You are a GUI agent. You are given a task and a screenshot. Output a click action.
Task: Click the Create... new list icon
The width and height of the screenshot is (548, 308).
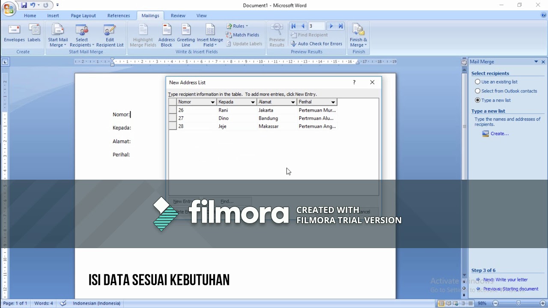tap(485, 133)
